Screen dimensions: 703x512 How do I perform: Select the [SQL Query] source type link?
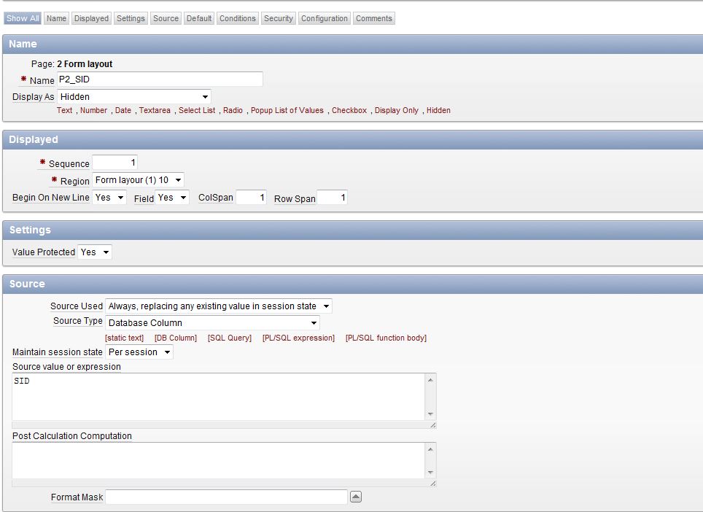coord(229,338)
